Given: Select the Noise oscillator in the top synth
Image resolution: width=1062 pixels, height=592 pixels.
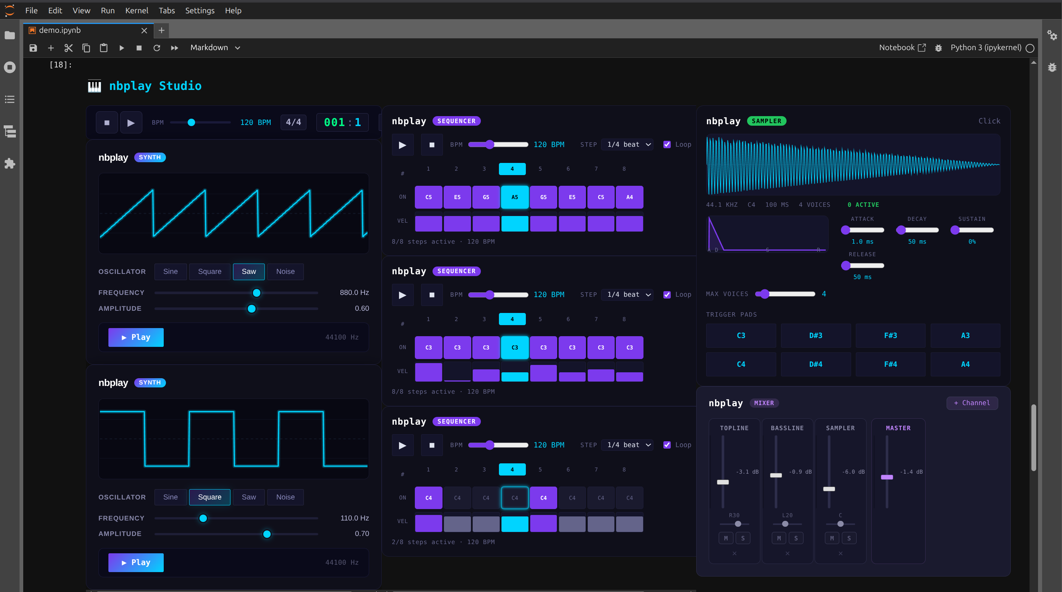Looking at the screenshot, I should (x=285, y=271).
